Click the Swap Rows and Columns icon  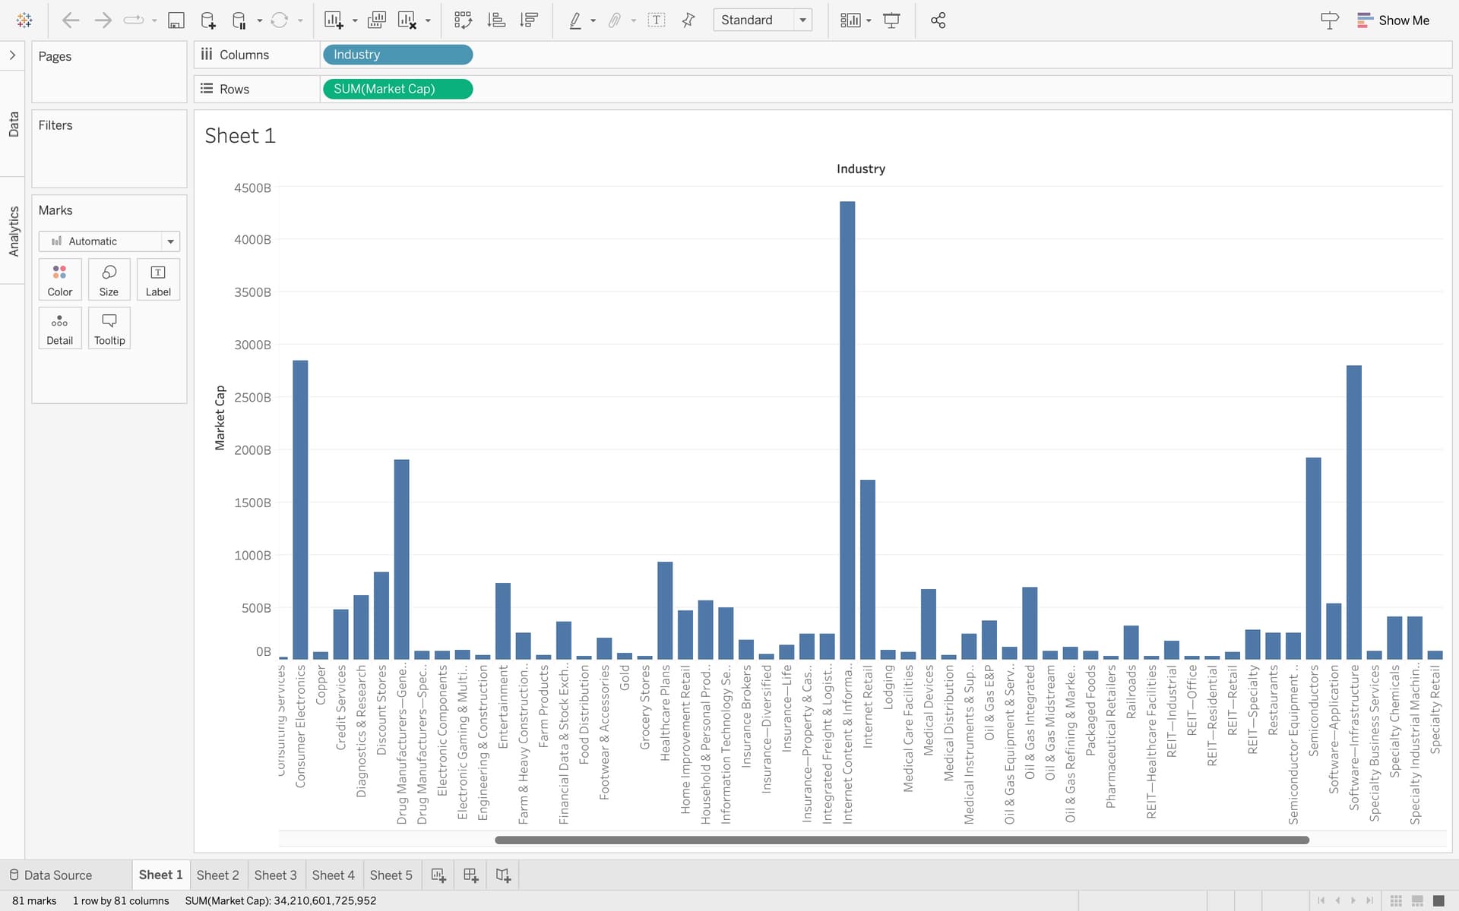click(x=463, y=20)
